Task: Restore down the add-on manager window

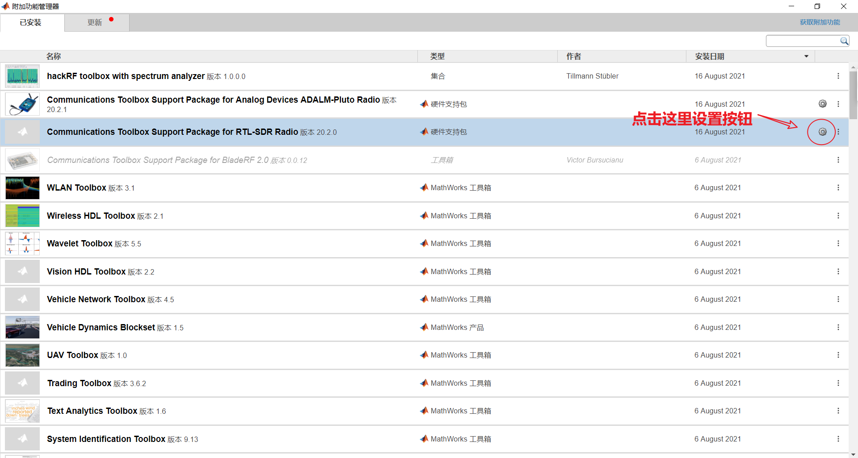Action: click(x=817, y=6)
